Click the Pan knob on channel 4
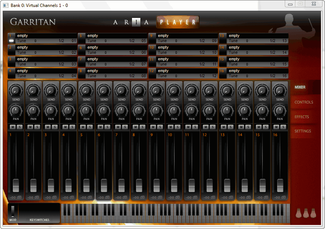This screenshot has width=325, height=229. click(x=69, y=110)
